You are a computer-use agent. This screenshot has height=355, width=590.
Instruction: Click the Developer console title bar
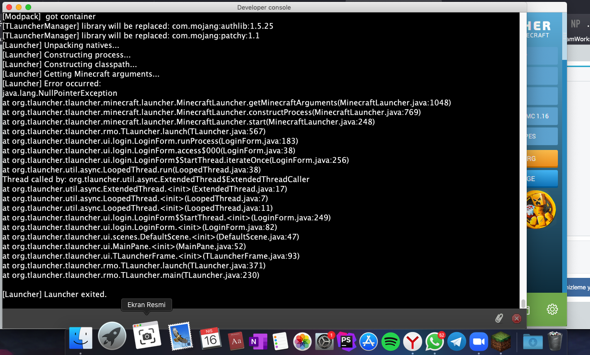tap(264, 7)
